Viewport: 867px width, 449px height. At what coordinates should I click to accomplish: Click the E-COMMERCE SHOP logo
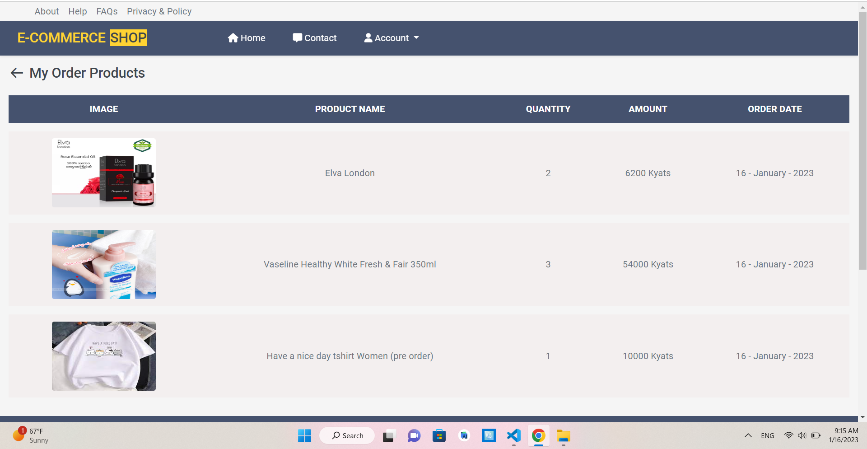pos(82,37)
